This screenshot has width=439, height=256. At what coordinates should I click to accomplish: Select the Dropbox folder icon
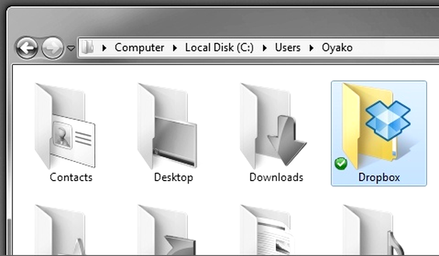coord(376,126)
